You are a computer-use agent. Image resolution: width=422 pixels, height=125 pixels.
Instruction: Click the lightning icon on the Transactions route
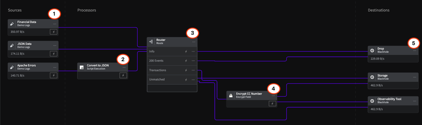pyautogui.click(x=186, y=70)
